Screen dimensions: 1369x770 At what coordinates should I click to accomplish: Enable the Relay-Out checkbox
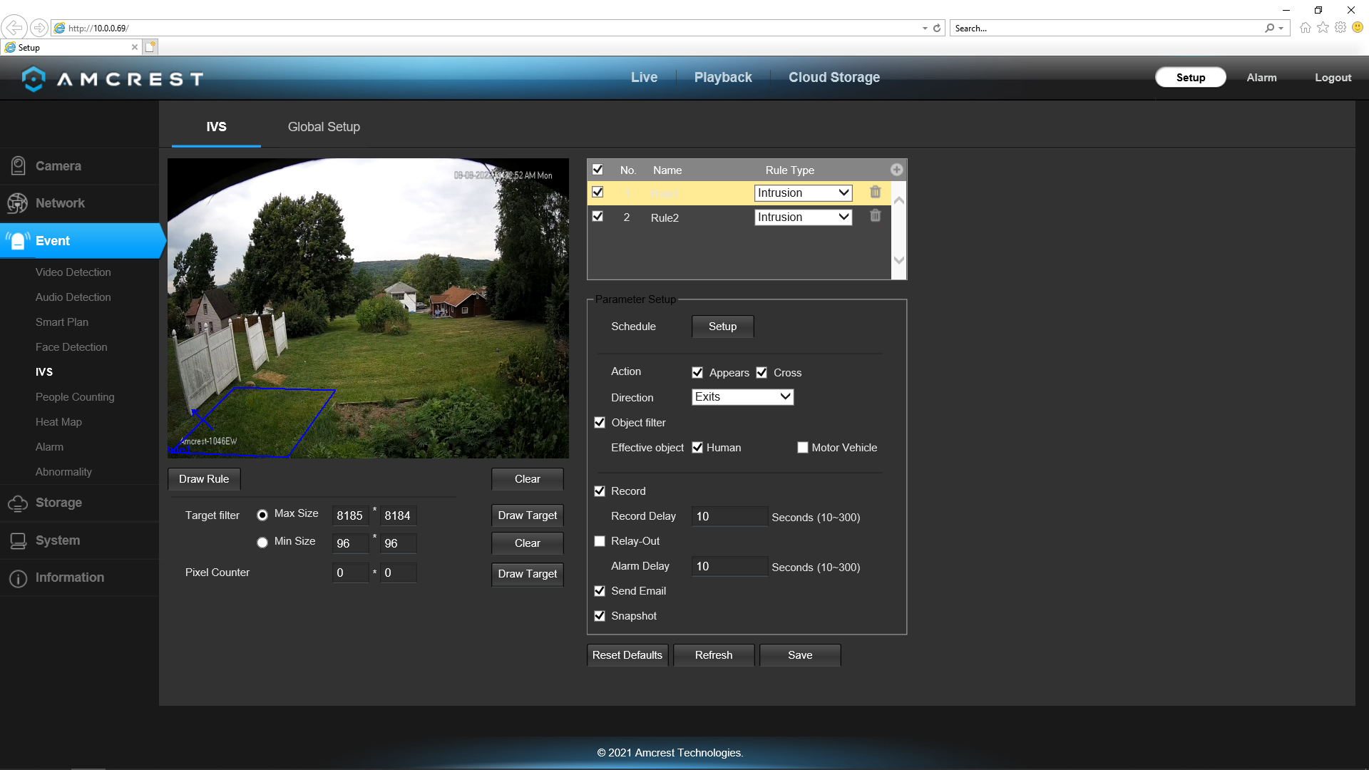(600, 541)
